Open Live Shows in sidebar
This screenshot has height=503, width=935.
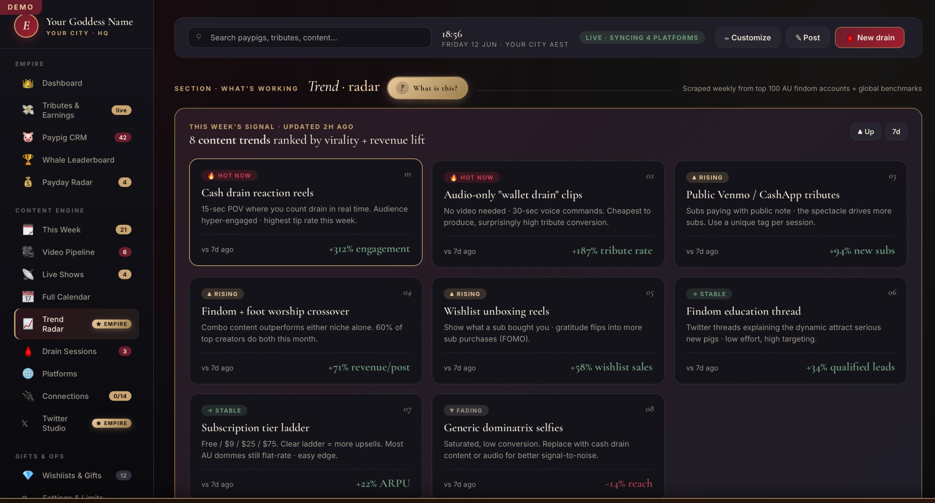tap(77, 275)
